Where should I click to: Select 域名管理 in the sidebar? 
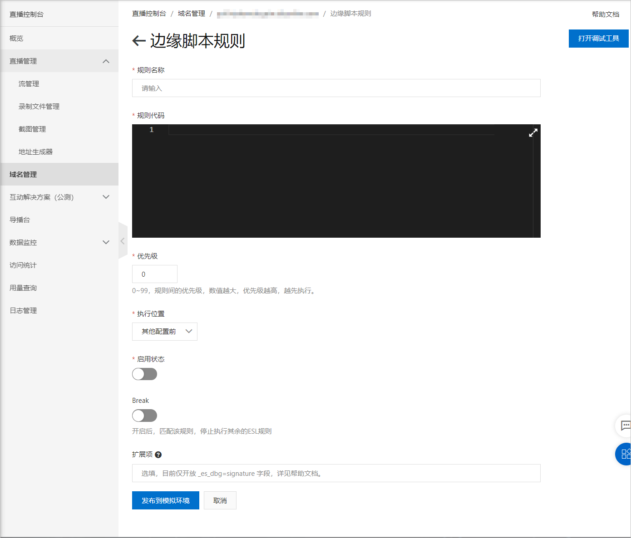pyautogui.click(x=59, y=174)
